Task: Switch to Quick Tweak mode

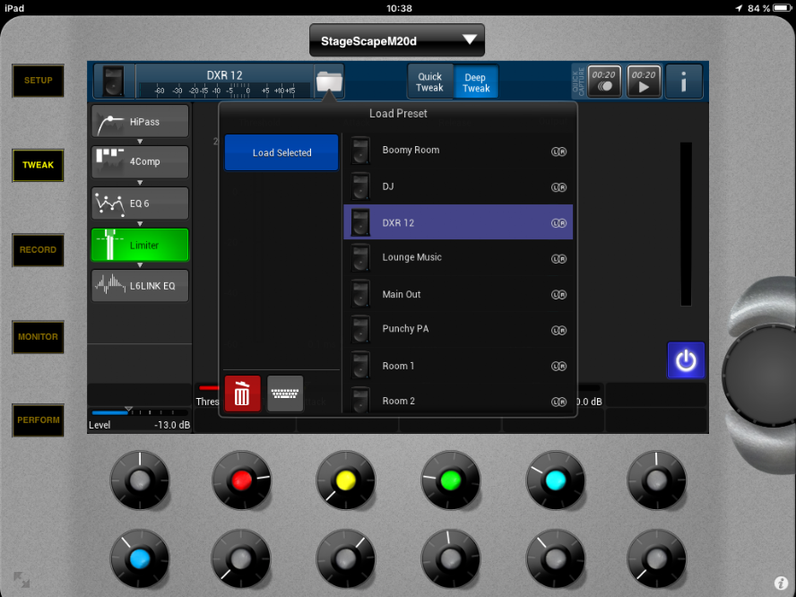Action: [x=430, y=82]
